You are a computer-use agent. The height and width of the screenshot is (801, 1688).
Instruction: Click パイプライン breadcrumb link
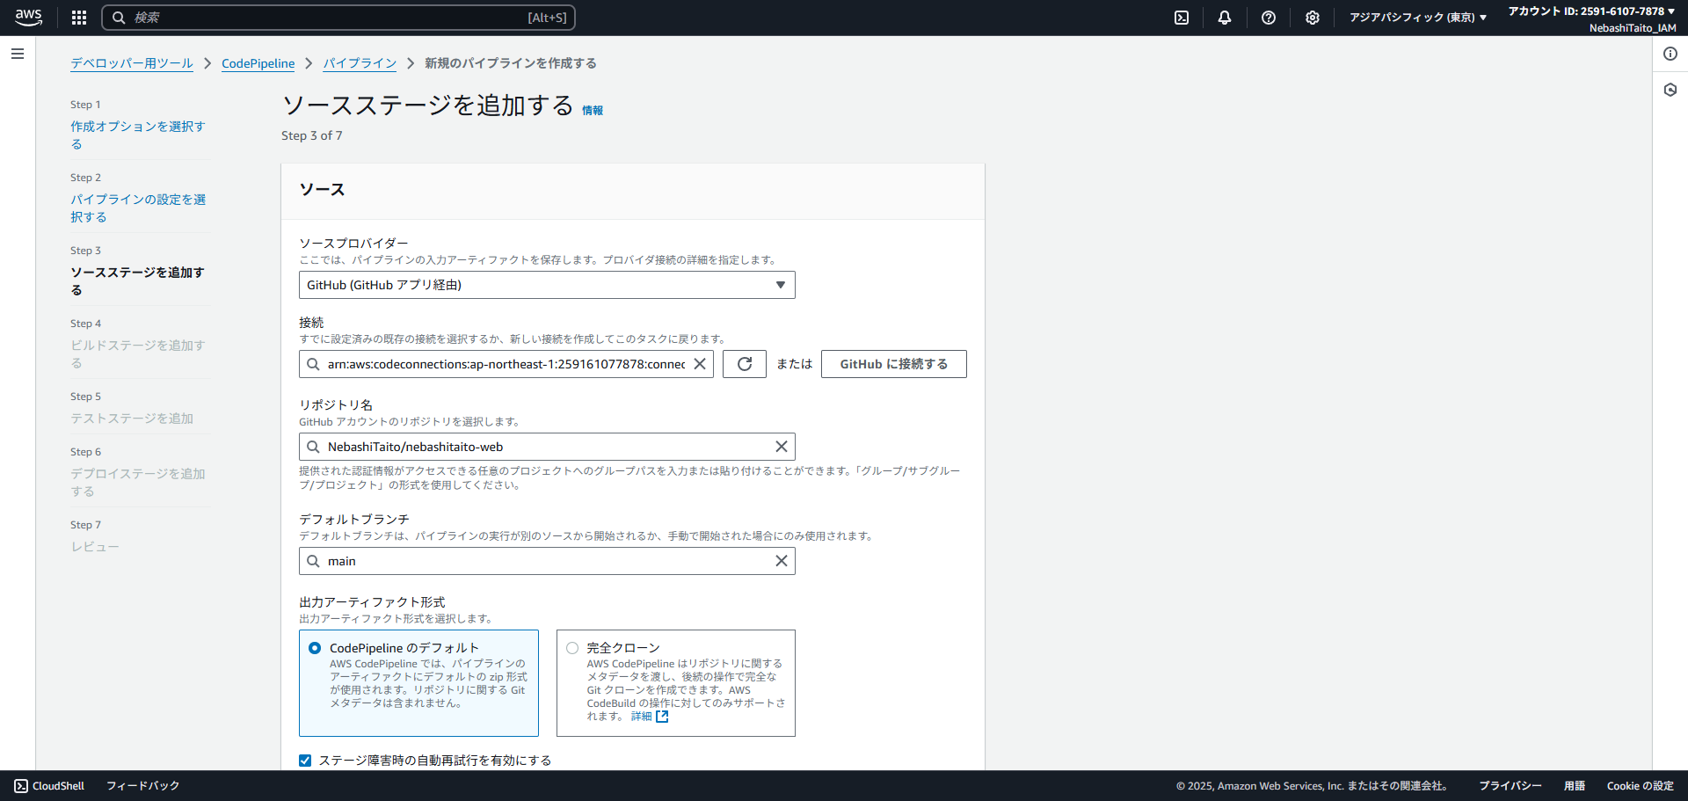[360, 63]
